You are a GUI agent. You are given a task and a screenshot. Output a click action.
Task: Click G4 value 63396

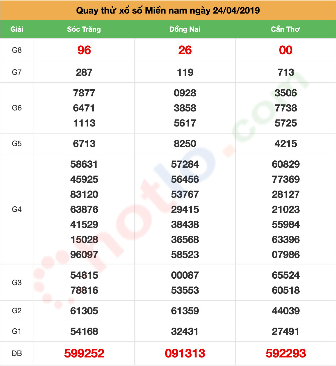[286, 240]
